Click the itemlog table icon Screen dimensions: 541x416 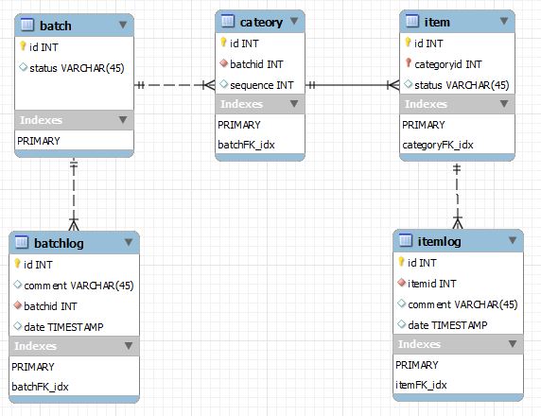[406, 241]
